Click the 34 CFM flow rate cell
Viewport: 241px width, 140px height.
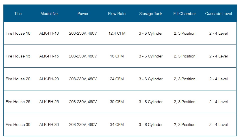tap(117, 125)
